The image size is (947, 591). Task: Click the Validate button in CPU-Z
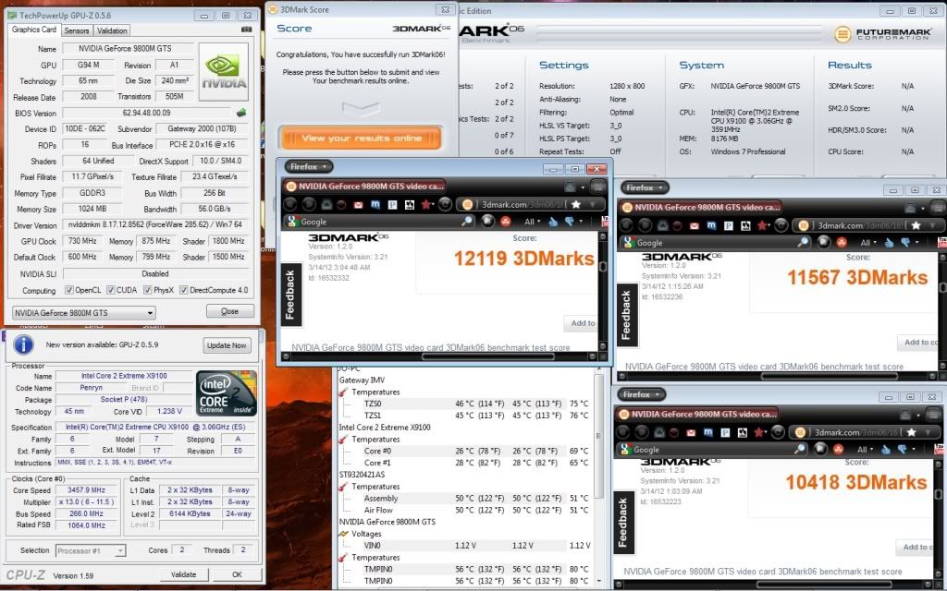pyautogui.click(x=184, y=574)
